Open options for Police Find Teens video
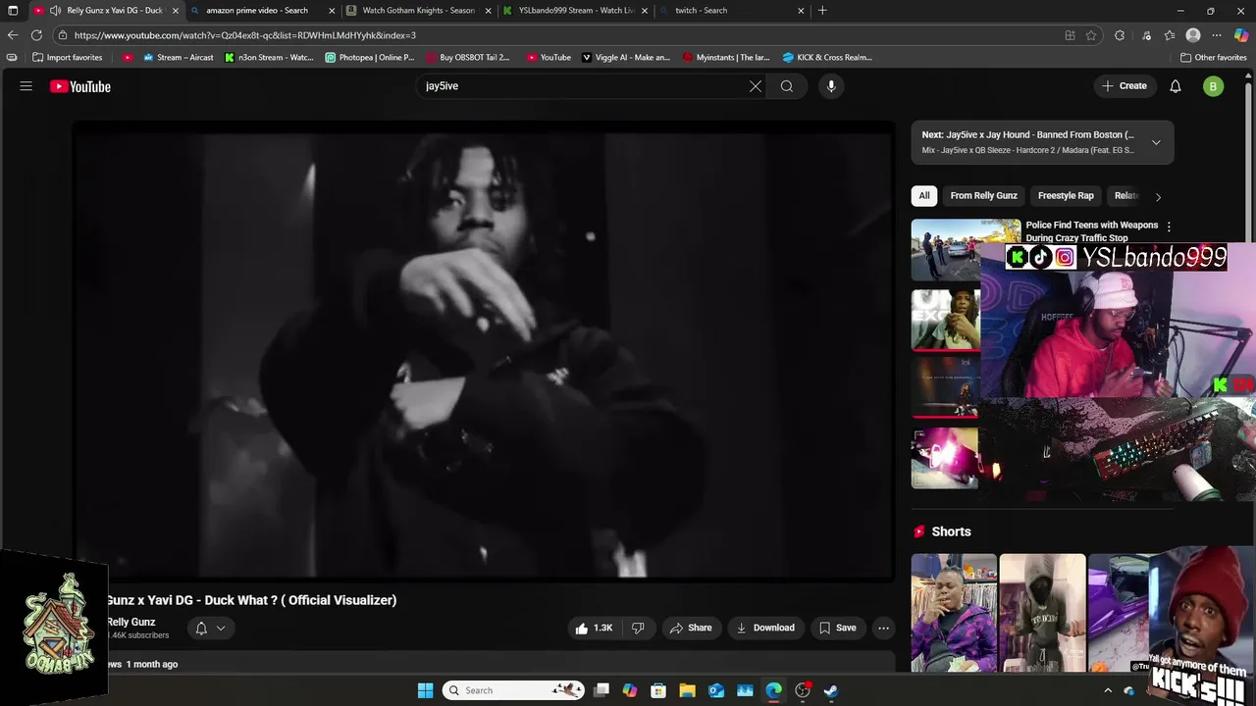1256x706 pixels. tap(1169, 227)
